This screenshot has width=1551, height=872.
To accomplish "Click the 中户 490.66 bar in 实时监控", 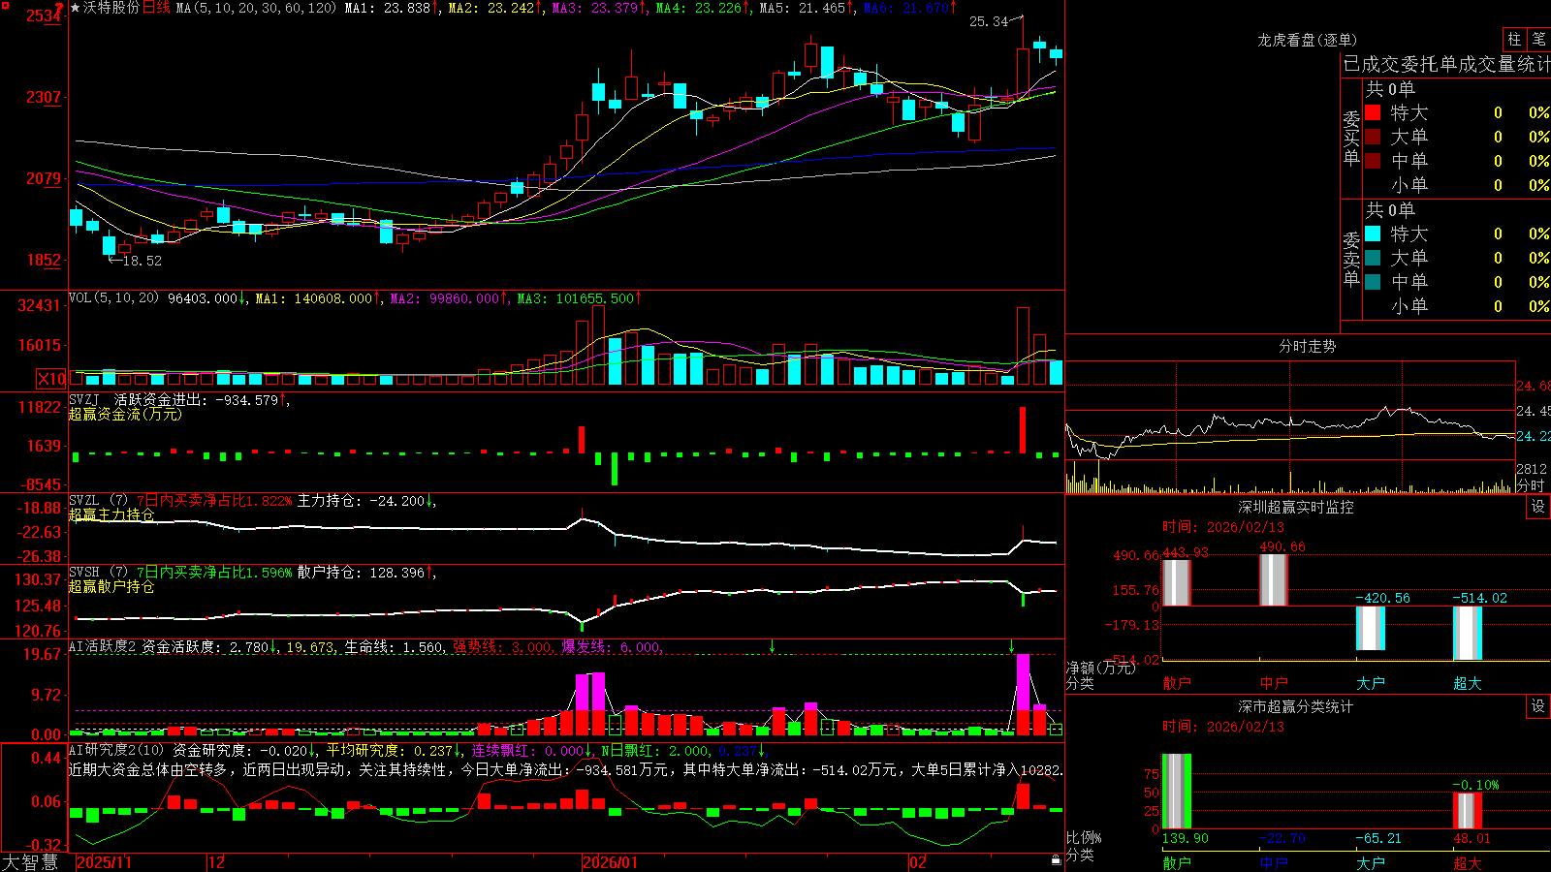I will click(x=1274, y=580).
